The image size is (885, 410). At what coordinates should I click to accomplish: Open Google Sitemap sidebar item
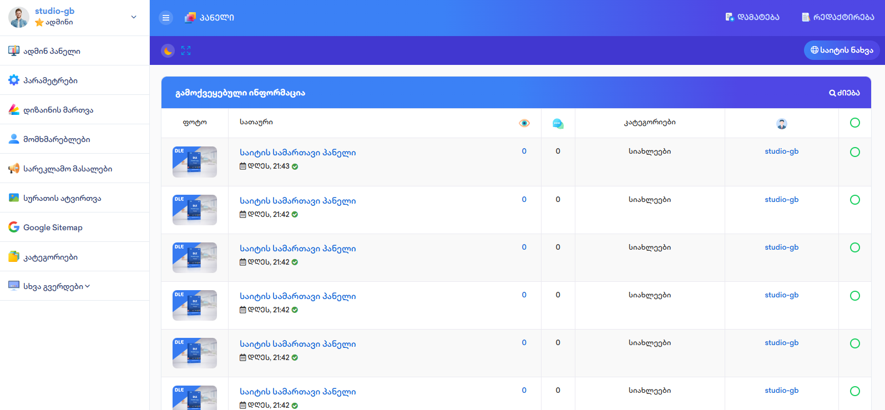(x=52, y=227)
